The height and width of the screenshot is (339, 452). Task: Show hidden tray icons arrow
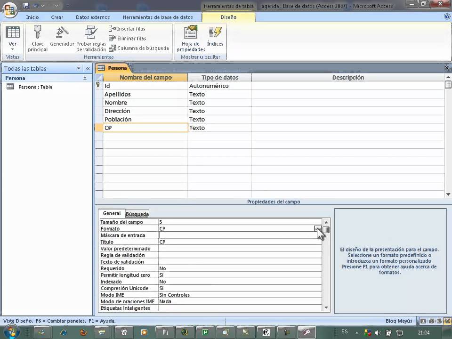tap(357, 333)
